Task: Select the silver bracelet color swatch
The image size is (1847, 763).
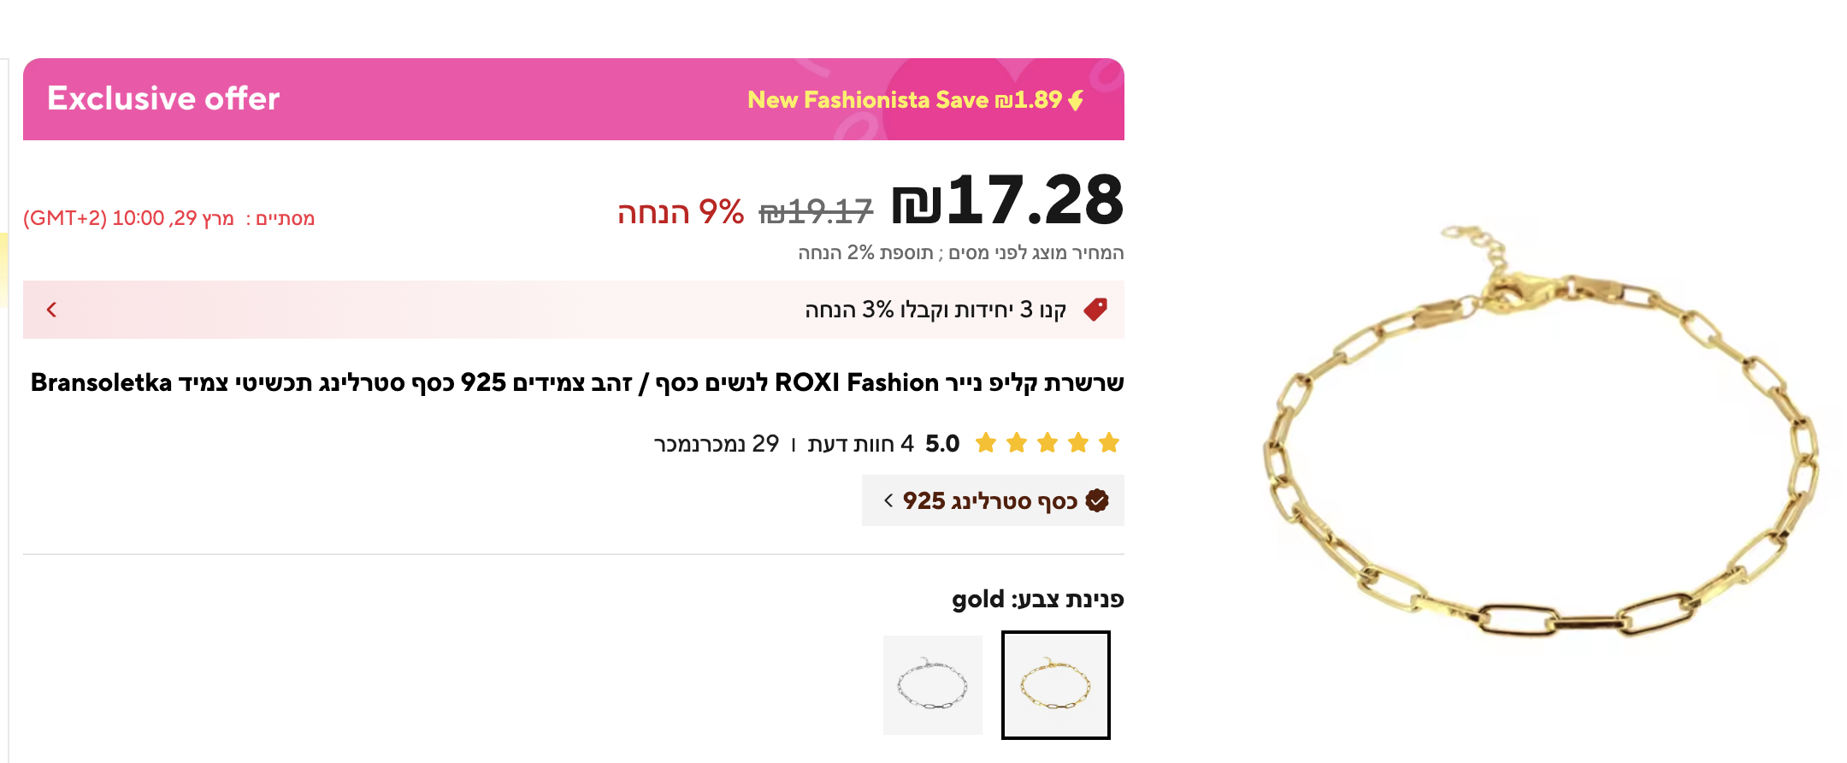Action: [x=932, y=685]
